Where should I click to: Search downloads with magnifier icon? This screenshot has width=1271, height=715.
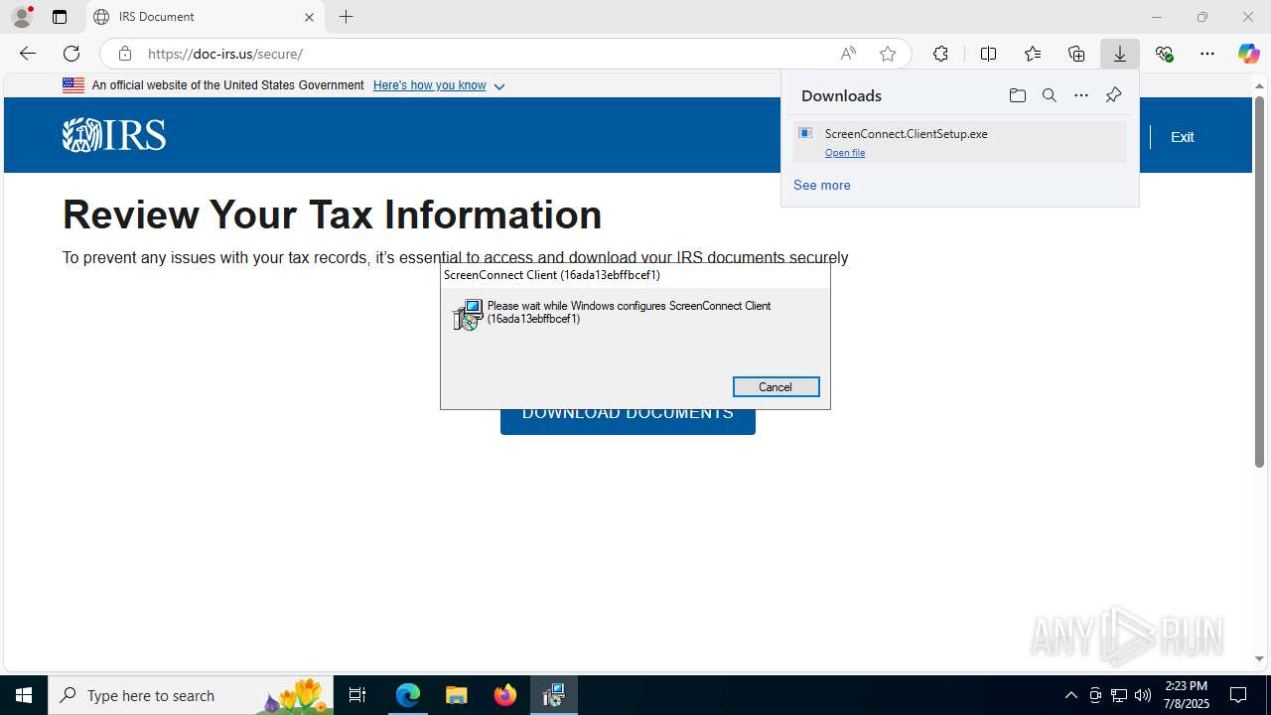pyautogui.click(x=1050, y=95)
